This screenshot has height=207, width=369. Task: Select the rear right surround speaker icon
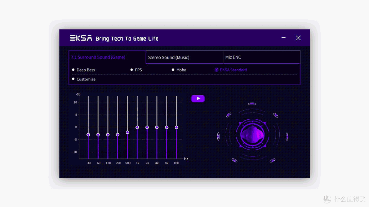pyautogui.click(x=272, y=160)
